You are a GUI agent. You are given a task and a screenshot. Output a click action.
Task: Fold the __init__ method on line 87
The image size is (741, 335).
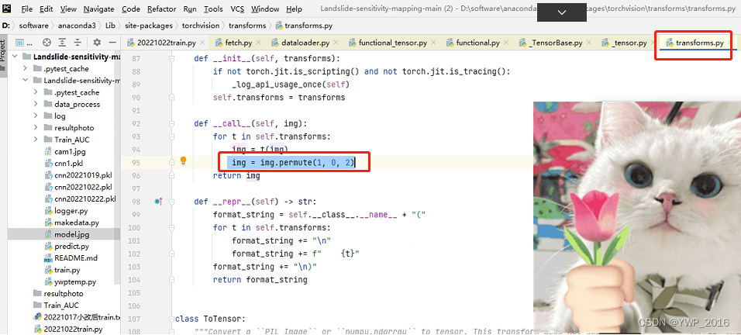pos(173,59)
